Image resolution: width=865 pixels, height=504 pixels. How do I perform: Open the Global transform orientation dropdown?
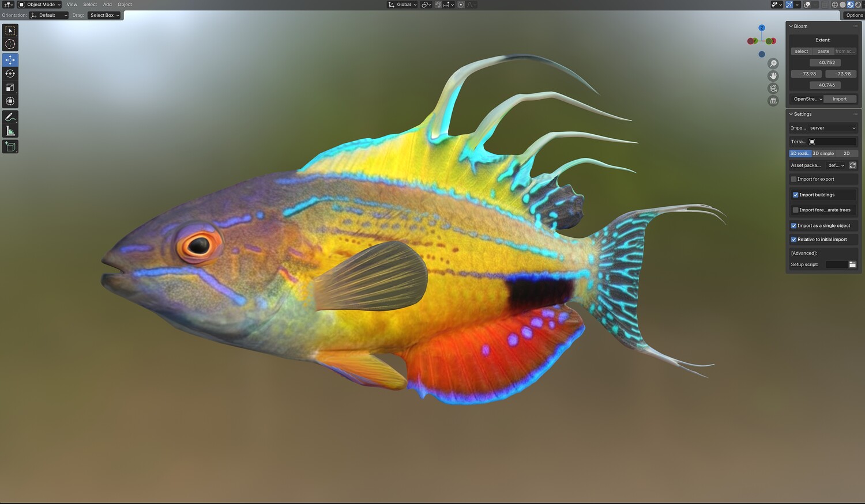click(403, 5)
